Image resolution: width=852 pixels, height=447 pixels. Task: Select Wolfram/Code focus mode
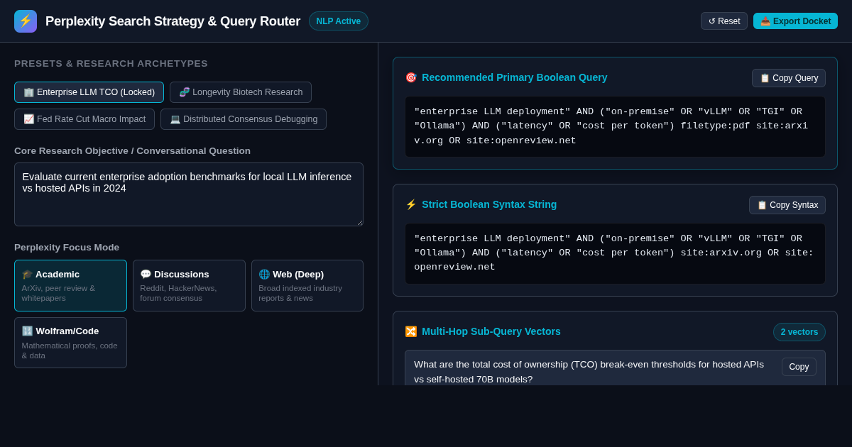70,343
